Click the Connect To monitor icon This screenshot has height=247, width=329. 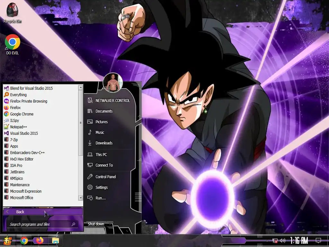click(90, 165)
